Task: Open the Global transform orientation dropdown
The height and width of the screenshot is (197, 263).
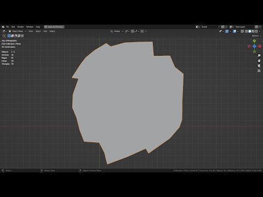Action: point(117,31)
